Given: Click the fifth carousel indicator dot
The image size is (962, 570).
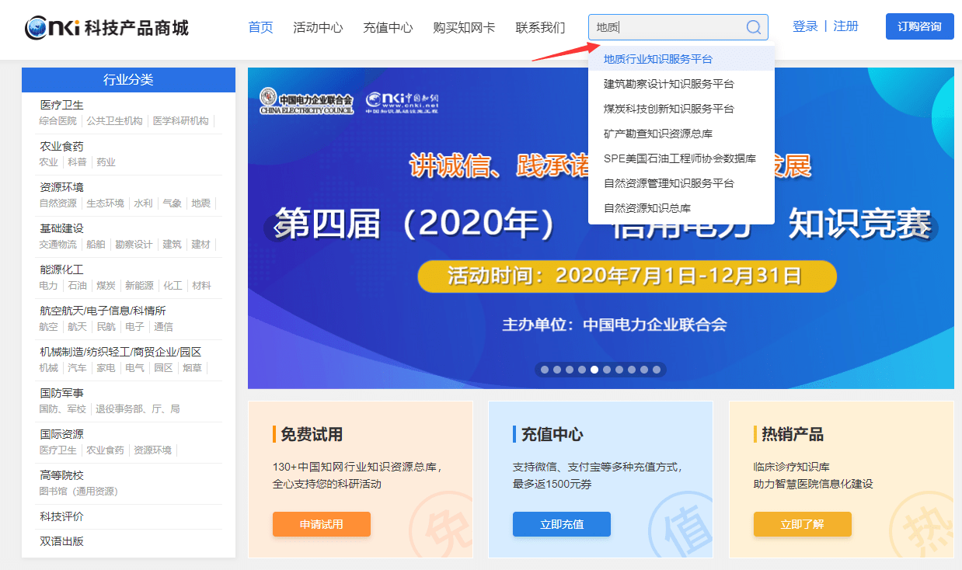Looking at the screenshot, I should click(594, 370).
